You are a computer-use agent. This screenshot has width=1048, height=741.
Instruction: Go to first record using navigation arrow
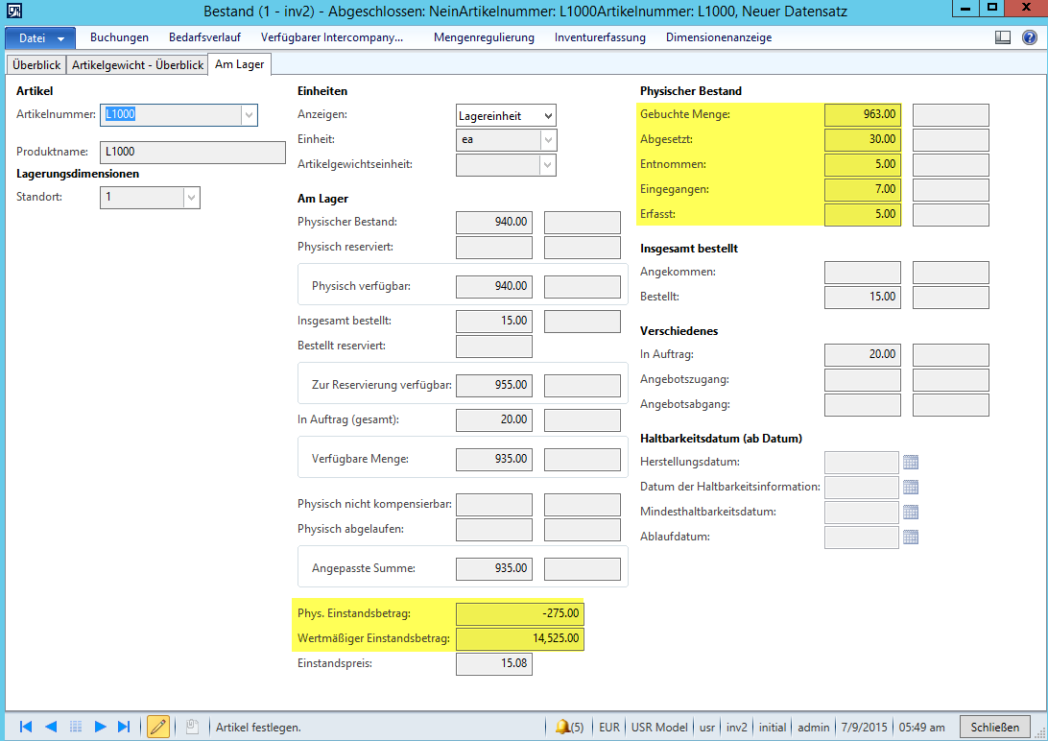pyautogui.click(x=26, y=727)
